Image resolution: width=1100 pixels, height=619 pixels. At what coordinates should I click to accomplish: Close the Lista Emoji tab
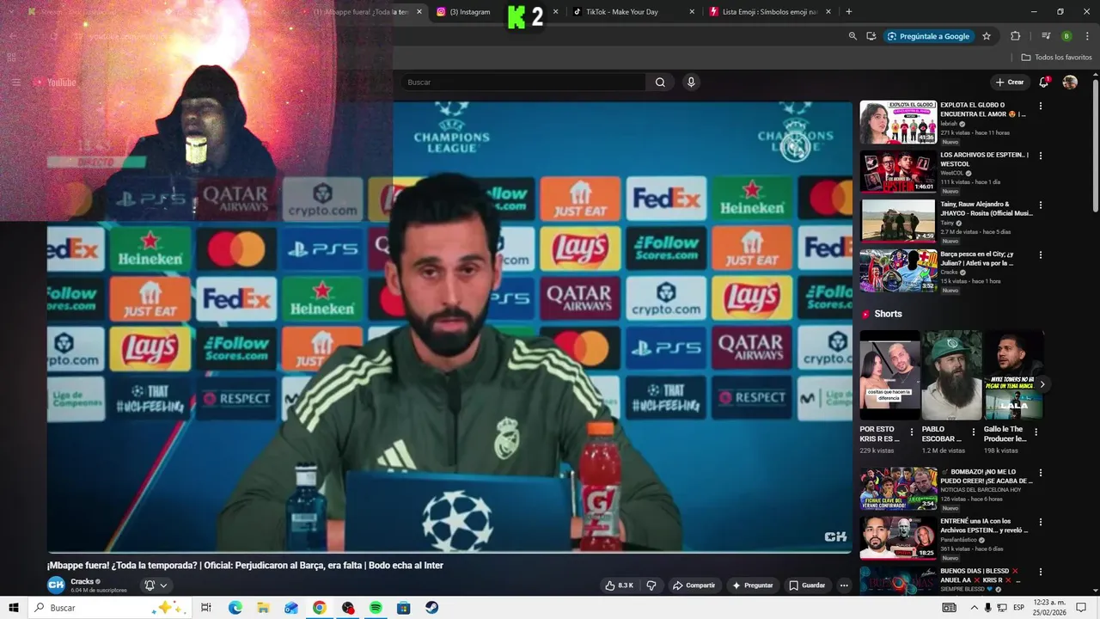click(828, 12)
